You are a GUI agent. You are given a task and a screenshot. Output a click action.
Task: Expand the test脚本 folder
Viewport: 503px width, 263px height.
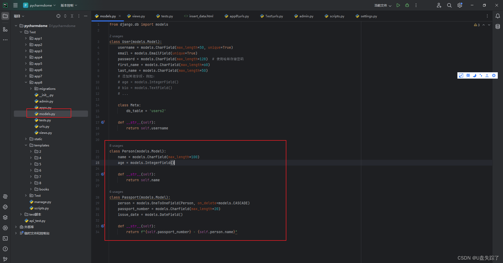[x=21, y=214]
